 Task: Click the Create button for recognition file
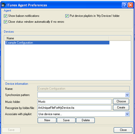coord(121,107)
